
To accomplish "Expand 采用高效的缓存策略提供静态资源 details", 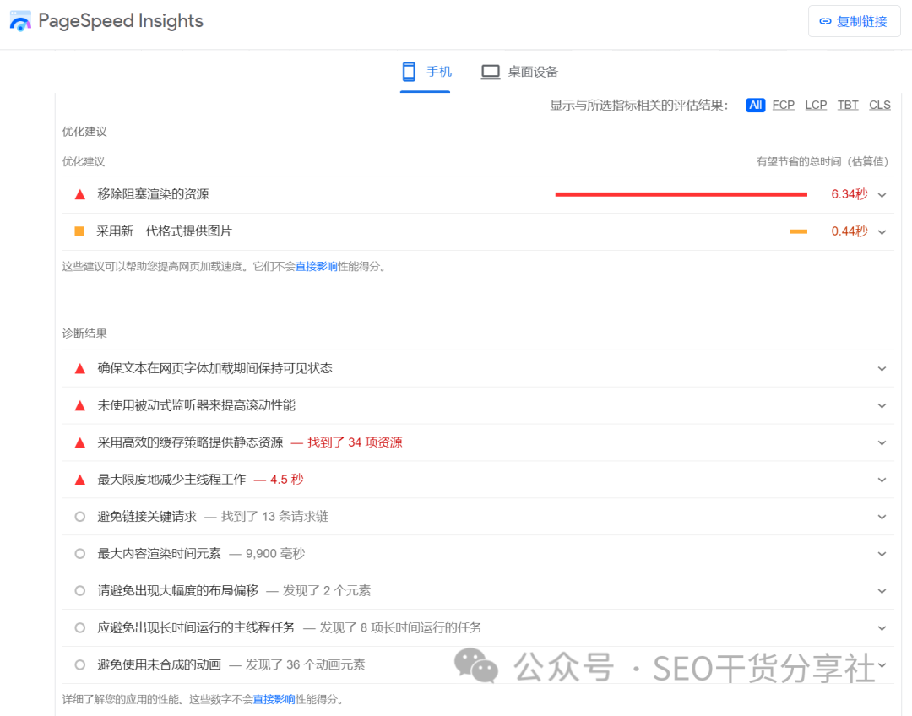I will [882, 442].
